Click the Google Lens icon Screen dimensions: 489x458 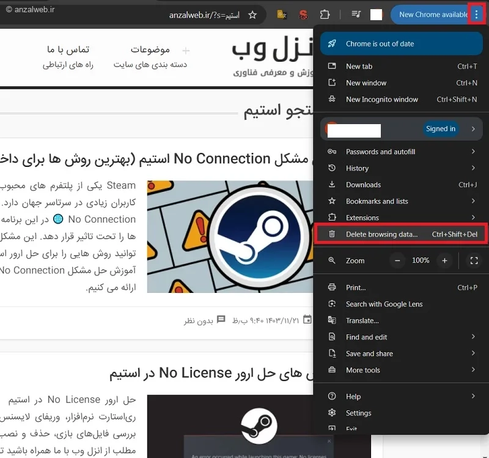[x=332, y=303]
